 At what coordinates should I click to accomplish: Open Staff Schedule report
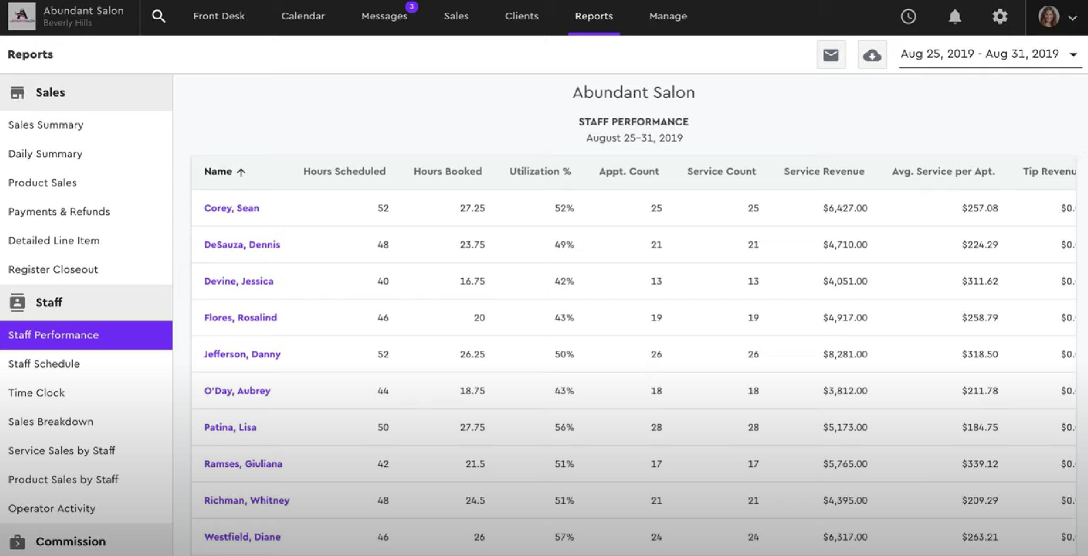point(44,364)
